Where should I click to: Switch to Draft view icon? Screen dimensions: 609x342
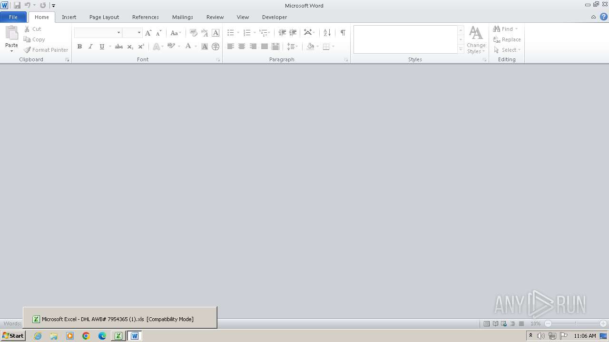[x=521, y=323]
